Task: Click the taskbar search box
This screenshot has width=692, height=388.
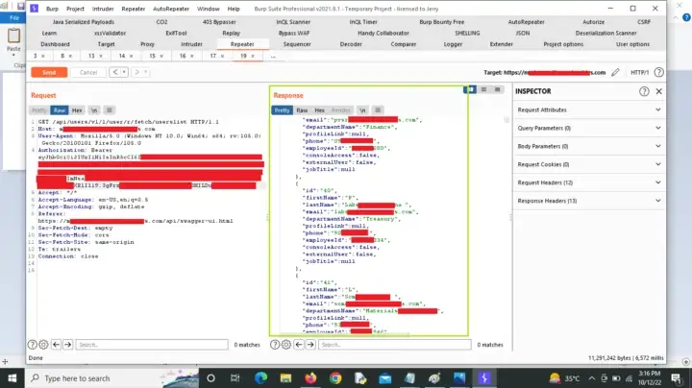Action: coord(113,378)
